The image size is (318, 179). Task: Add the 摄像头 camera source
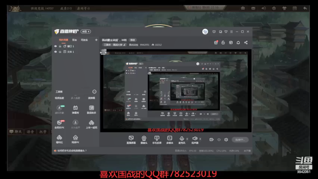(144, 140)
